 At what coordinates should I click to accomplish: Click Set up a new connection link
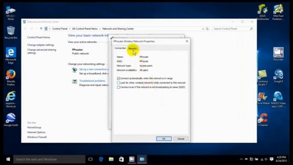tap(93, 69)
